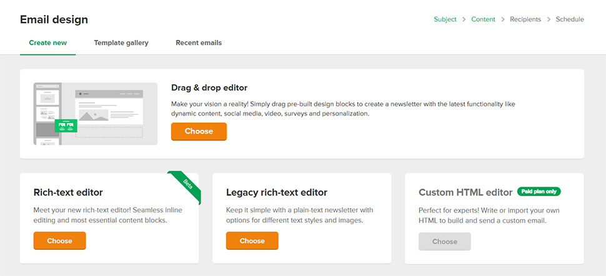Jump to Schedule step in breadcrumb

pos(570,19)
